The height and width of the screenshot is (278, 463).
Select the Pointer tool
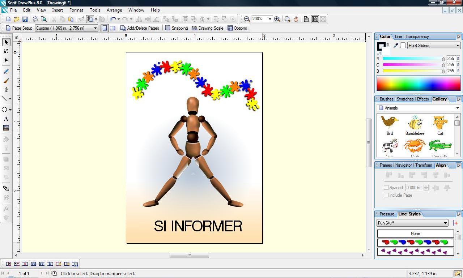[6, 42]
